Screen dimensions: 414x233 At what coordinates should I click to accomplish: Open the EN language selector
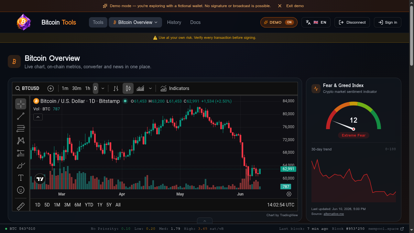coord(316,22)
